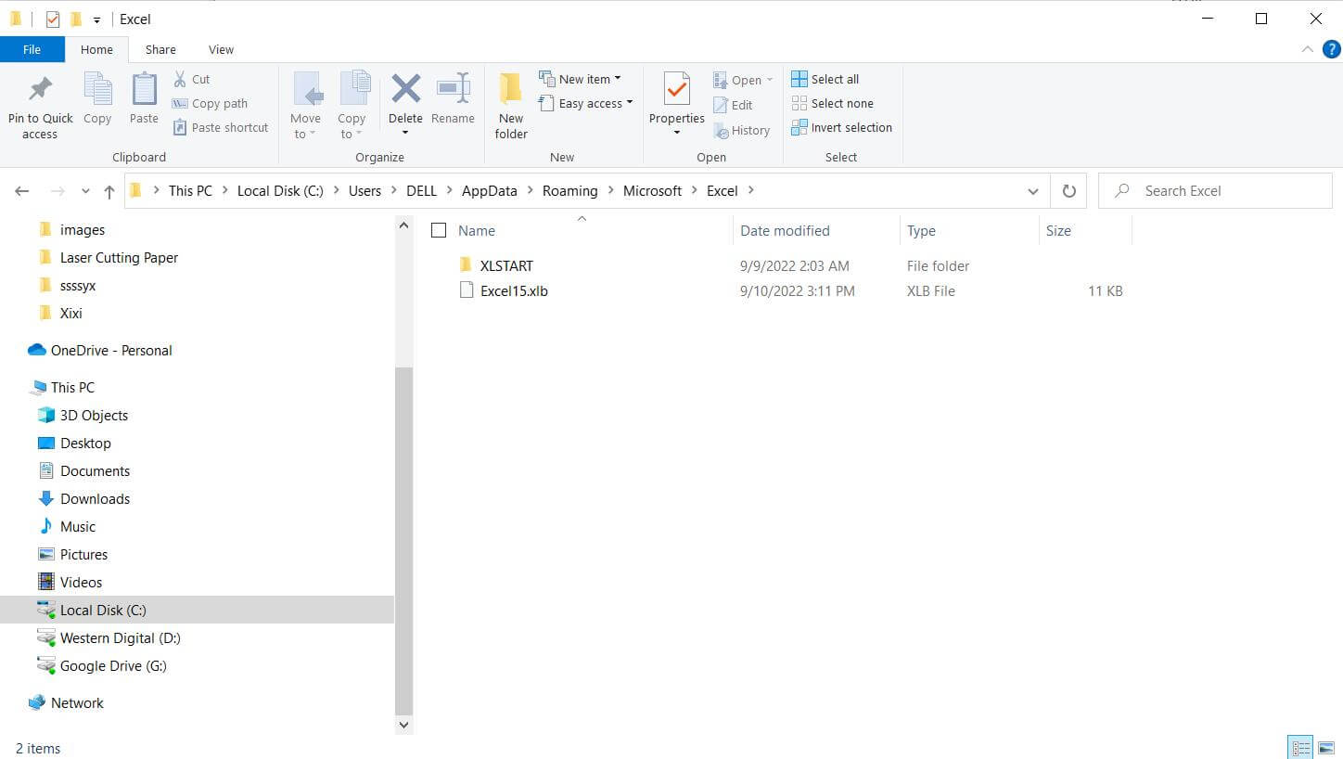Image resolution: width=1343 pixels, height=759 pixels.
Task: Open the Help question mark icon
Action: pos(1331,49)
